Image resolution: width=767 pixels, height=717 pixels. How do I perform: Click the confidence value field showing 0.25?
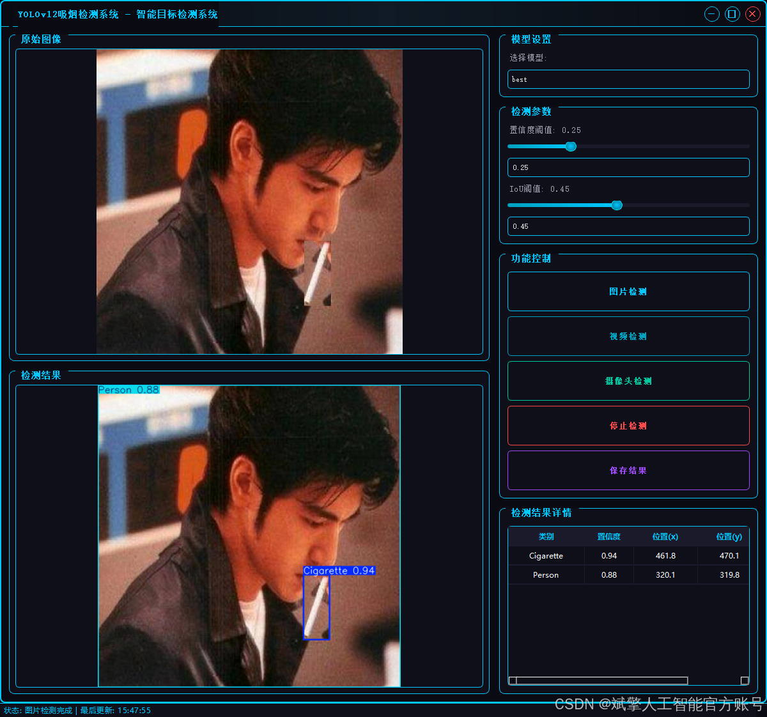pyautogui.click(x=628, y=167)
